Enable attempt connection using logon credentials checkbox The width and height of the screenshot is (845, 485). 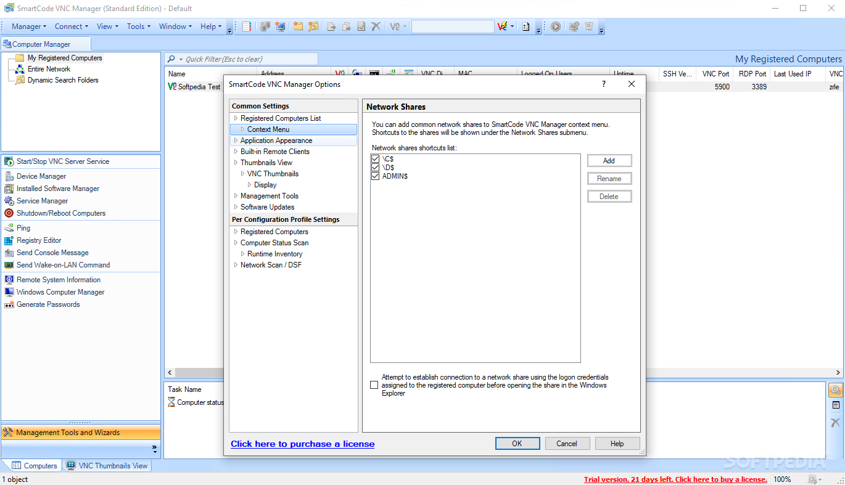pos(374,385)
